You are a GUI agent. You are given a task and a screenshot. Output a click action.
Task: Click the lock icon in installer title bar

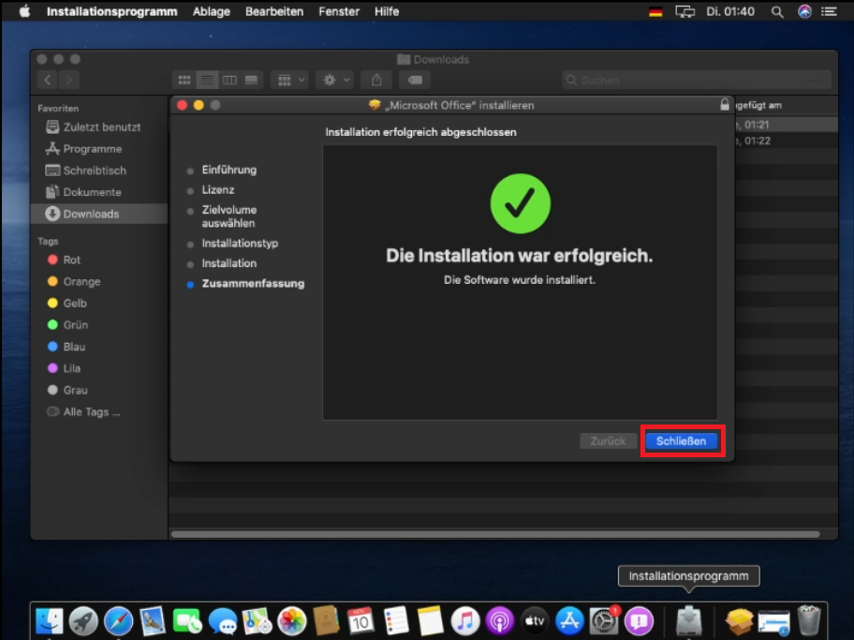click(724, 105)
